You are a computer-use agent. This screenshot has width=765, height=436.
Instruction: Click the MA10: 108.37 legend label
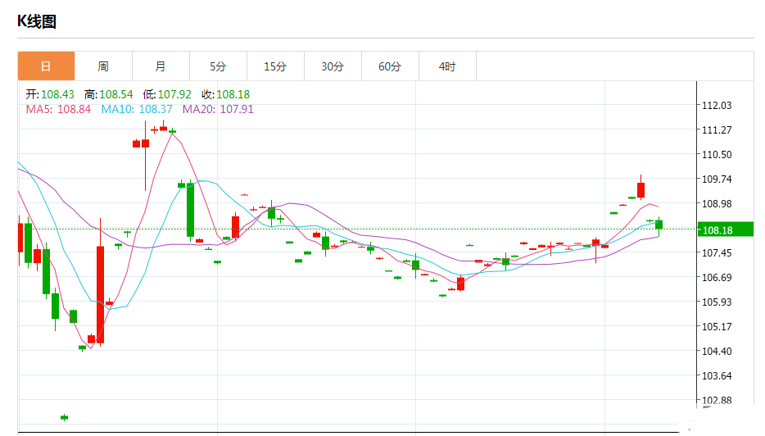click(137, 109)
